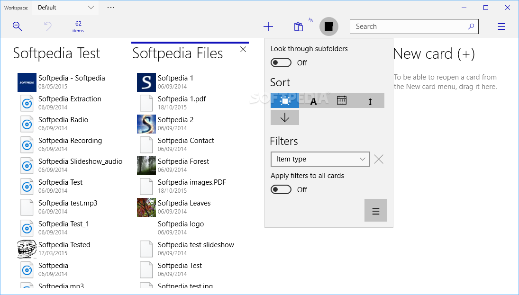Click the Softpedia 1.pdf document icon

click(146, 103)
